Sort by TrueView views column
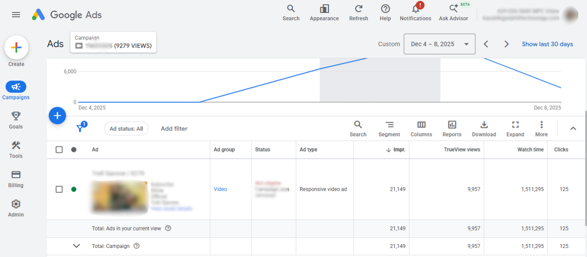Screen dimensions: 587x257 click(462, 149)
